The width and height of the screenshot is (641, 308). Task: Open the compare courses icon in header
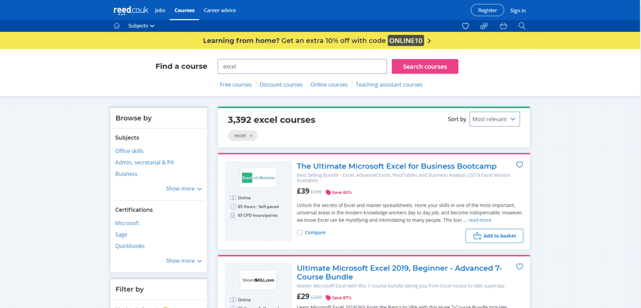484,26
